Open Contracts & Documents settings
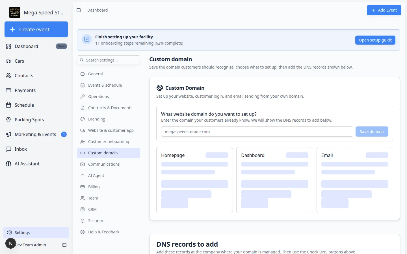 coord(109,108)
